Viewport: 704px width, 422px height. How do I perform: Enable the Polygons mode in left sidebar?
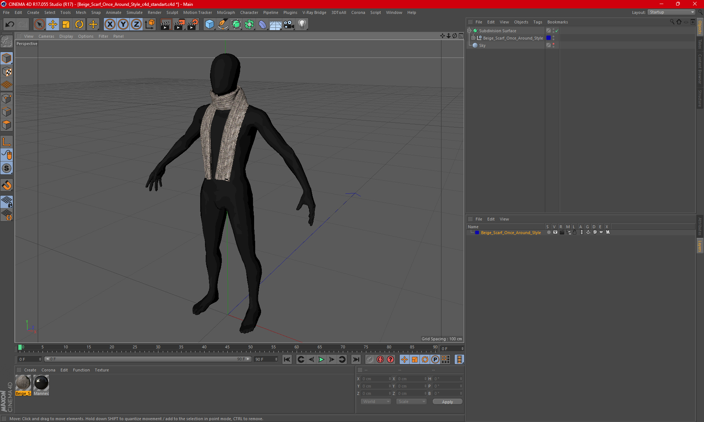point(7,125)
